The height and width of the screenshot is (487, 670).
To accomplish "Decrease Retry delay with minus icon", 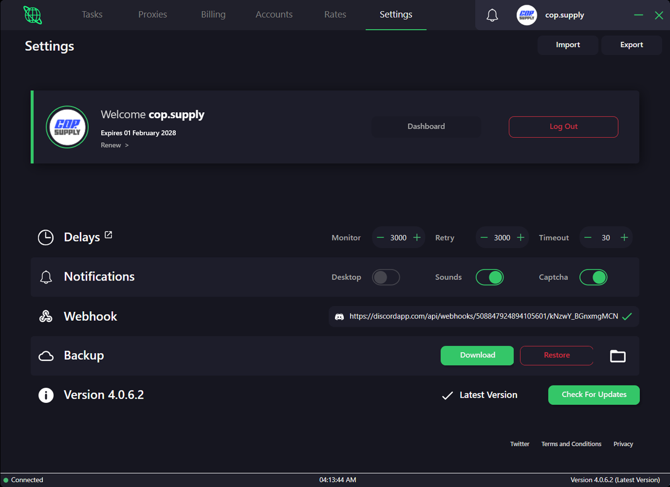I will point(484,238).
